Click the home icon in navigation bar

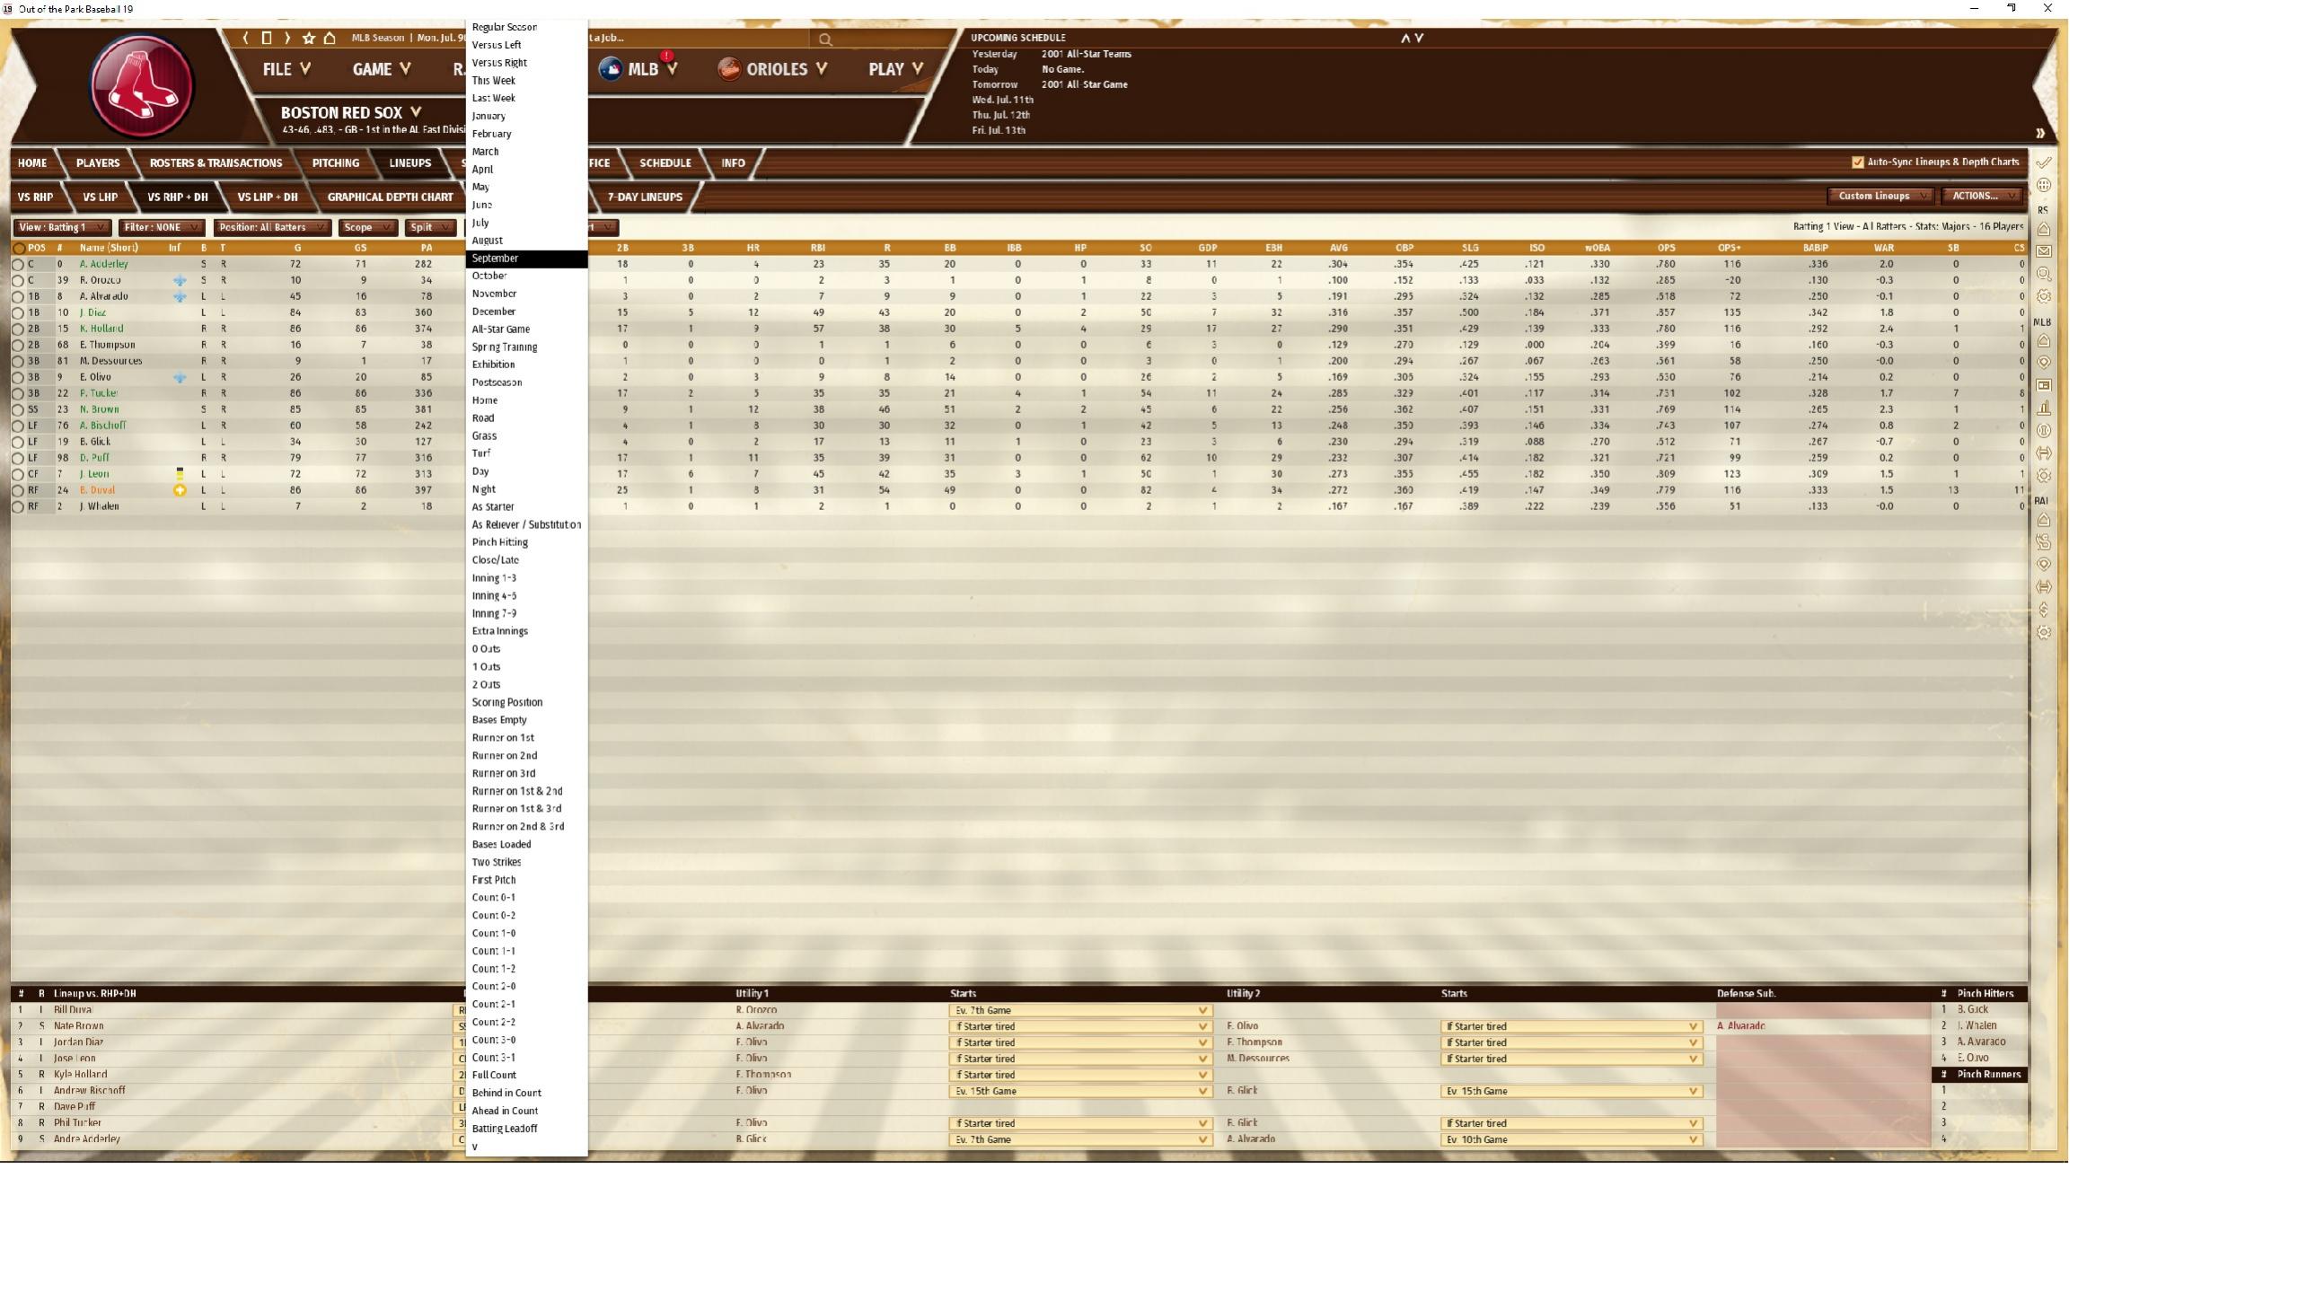click(x=330, y=38)
